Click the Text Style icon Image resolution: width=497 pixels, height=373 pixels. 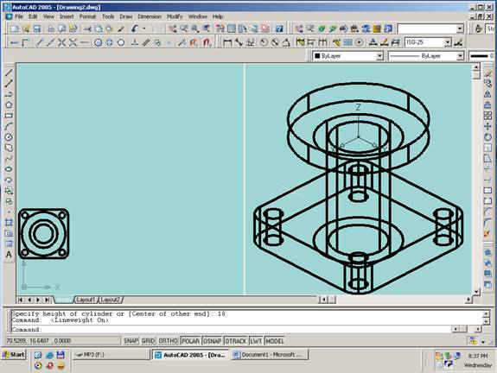point(478,28)
